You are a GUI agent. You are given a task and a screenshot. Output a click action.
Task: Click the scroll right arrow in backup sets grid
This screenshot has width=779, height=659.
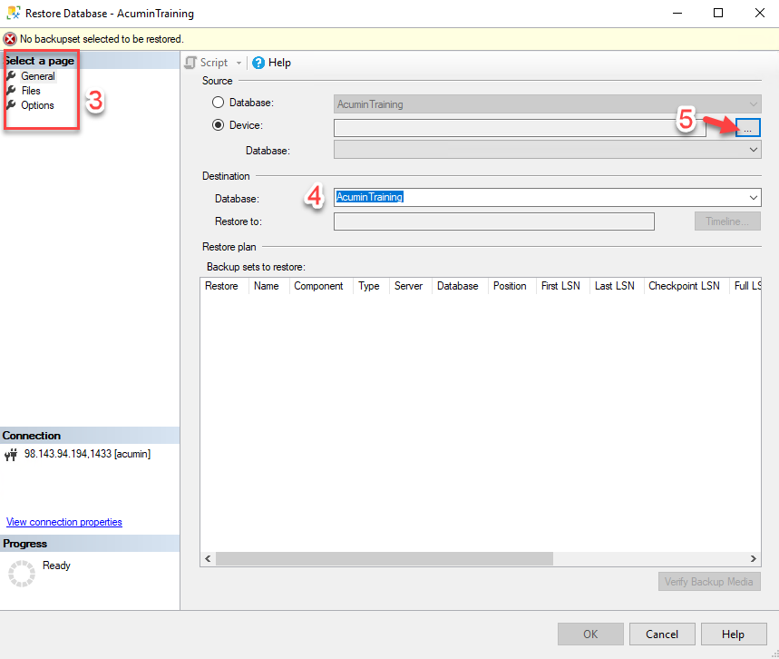click(754, 558)
